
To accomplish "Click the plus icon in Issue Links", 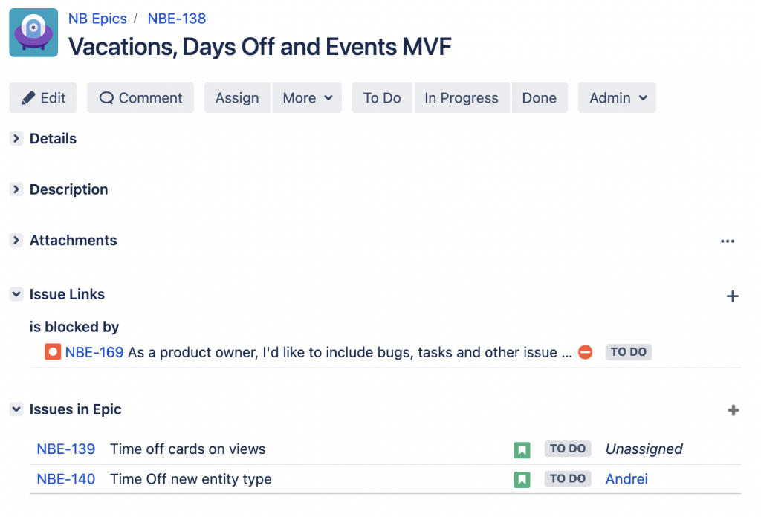I will pos(733,296).
